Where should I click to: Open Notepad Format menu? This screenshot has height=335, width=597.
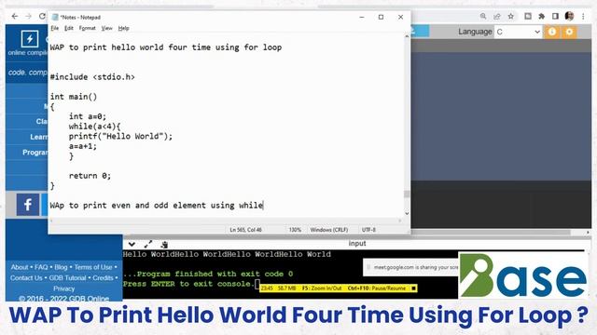pyautogui.click(x=87, y=28)
